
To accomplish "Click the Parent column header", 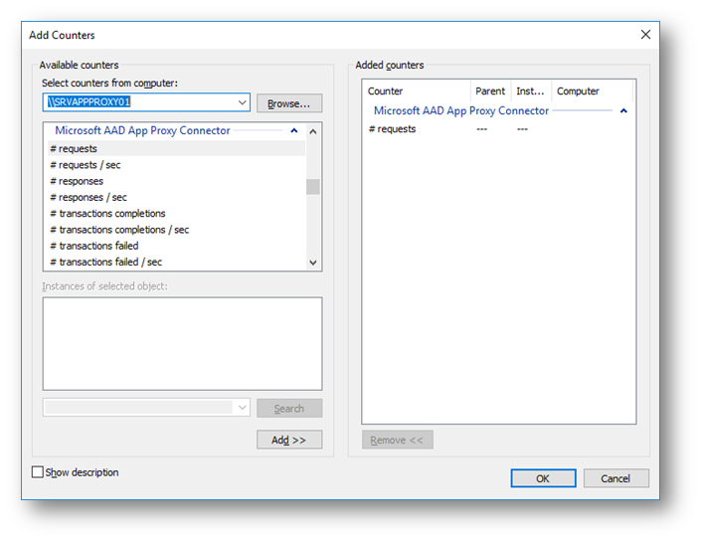I will point(490,90).
